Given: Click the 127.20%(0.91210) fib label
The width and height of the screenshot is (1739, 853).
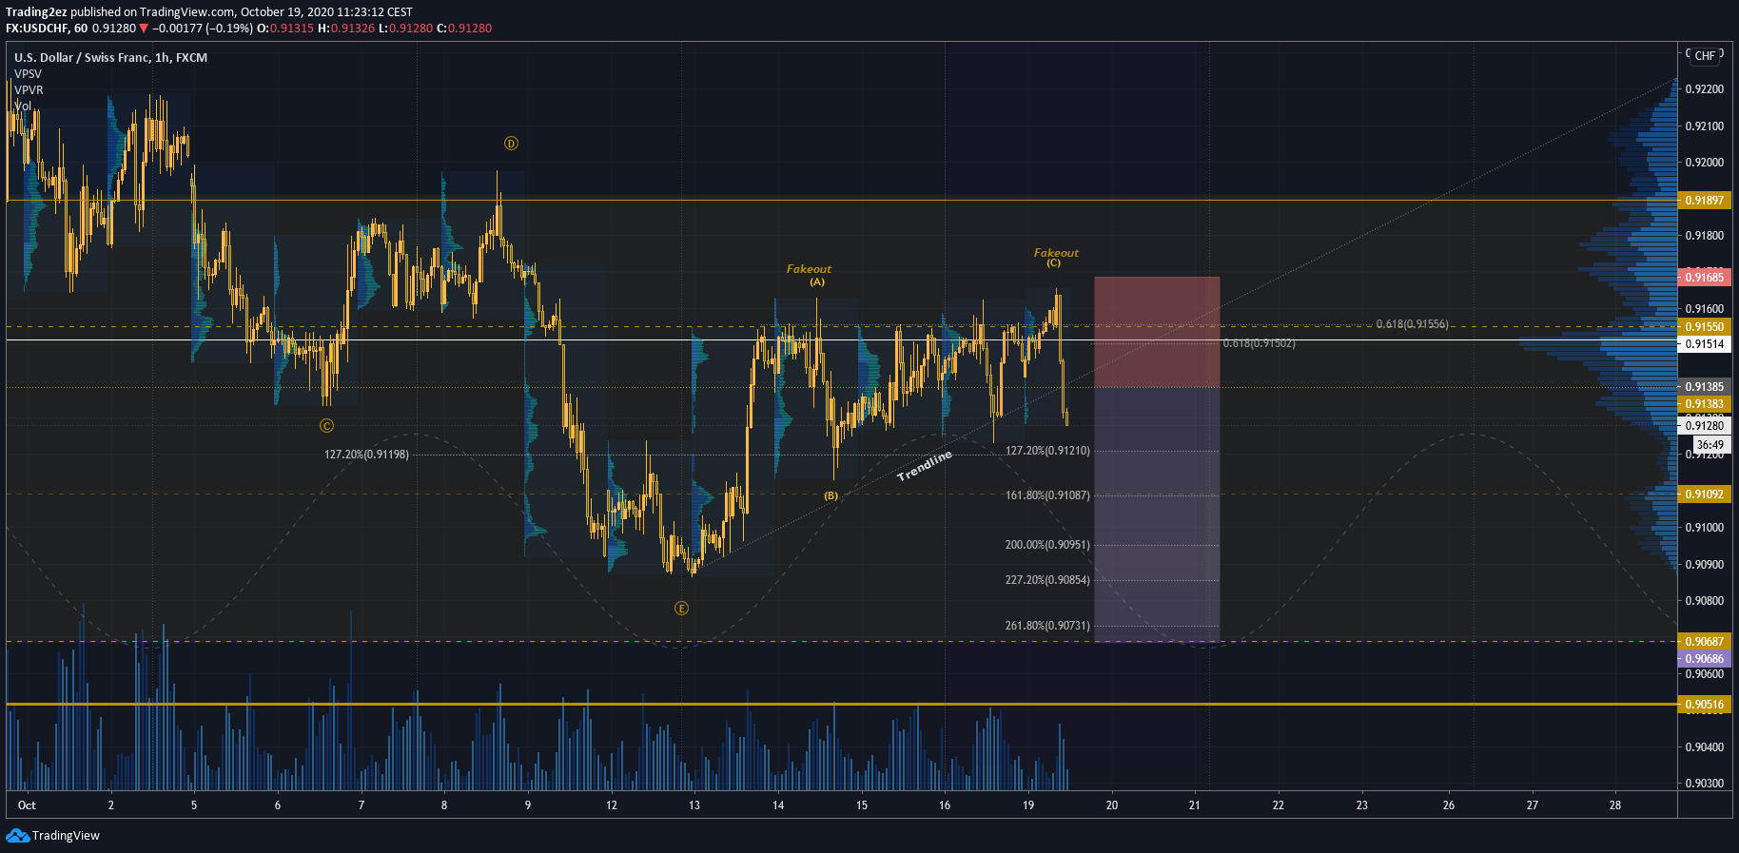Looking at the screenshot, I should point(1047,451).
